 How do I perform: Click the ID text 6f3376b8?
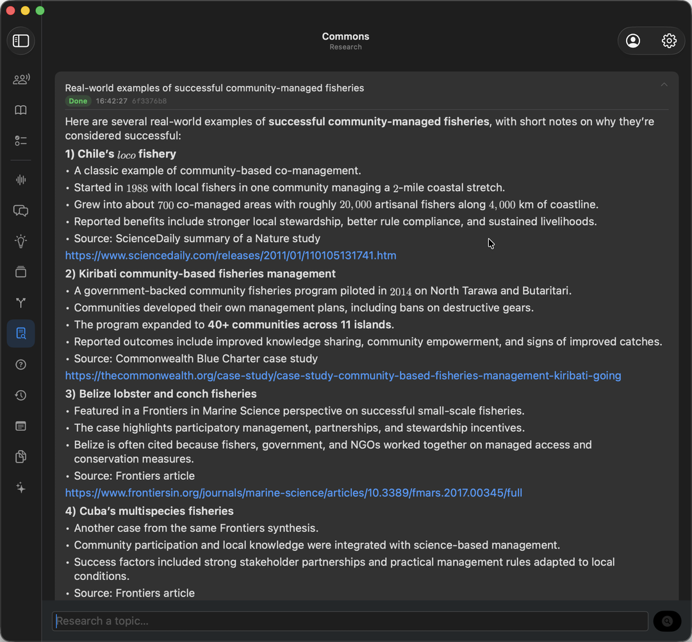click(x=149, y=101)
